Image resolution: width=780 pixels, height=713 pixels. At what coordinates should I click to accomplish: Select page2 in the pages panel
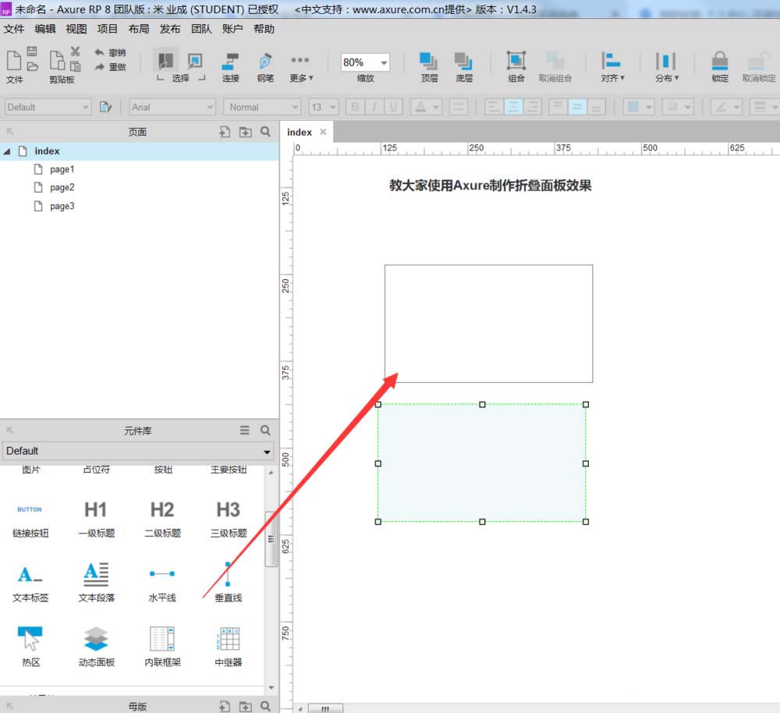point(61,187)
